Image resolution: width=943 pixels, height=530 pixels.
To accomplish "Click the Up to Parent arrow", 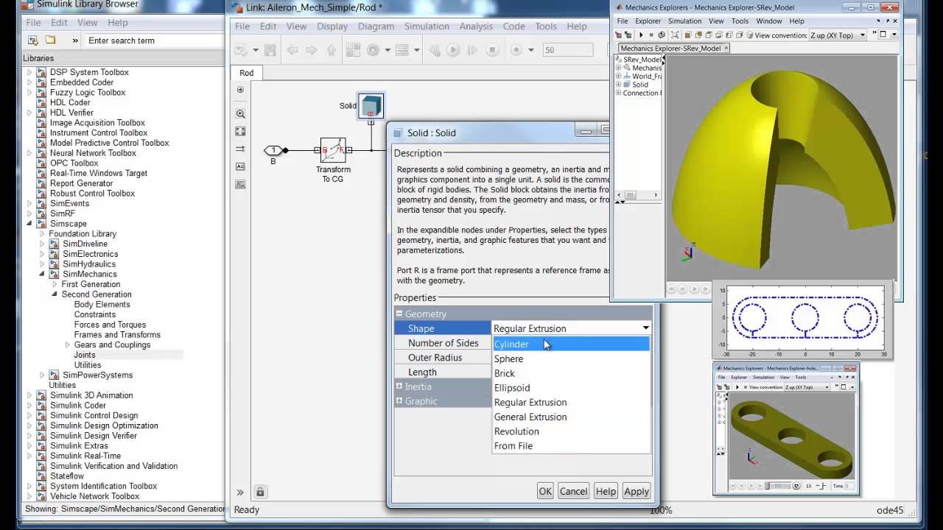I will point(331,50).
